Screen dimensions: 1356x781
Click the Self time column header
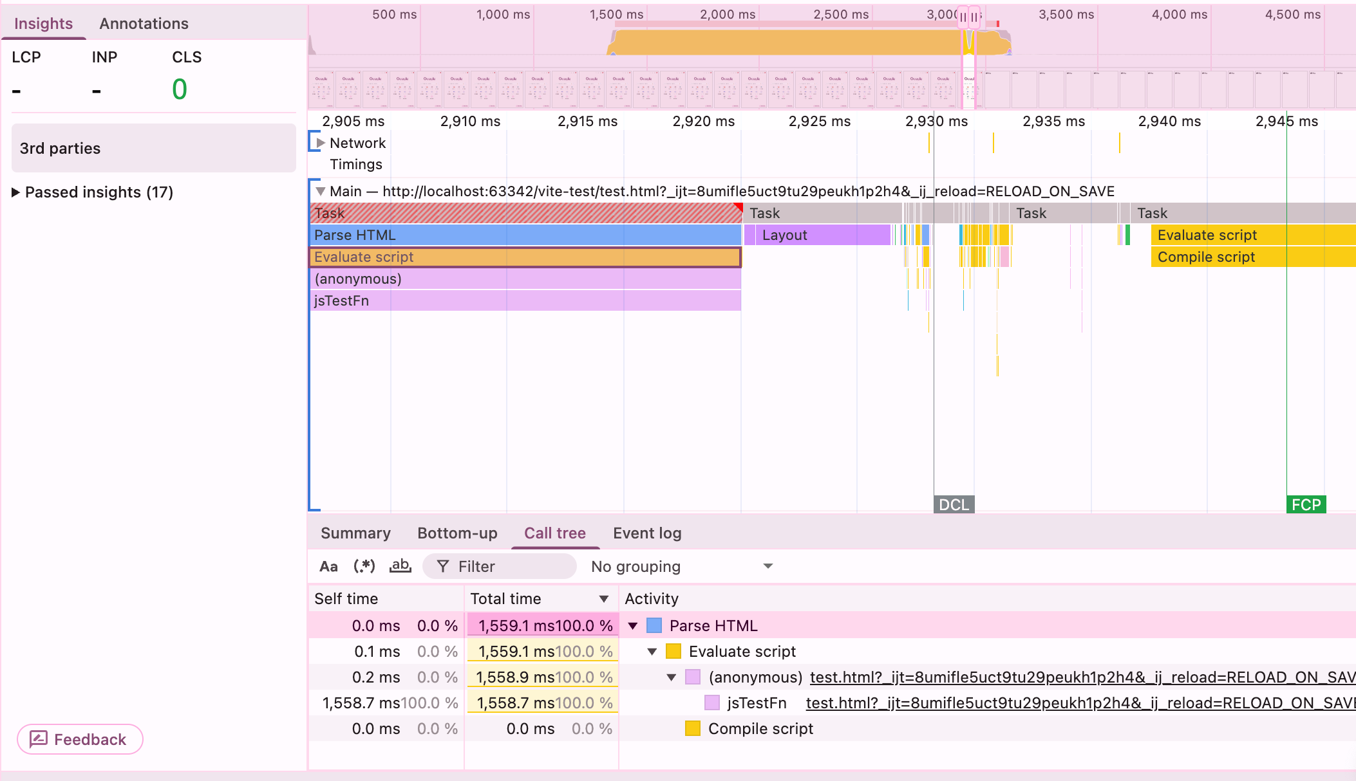pos(386,599)
